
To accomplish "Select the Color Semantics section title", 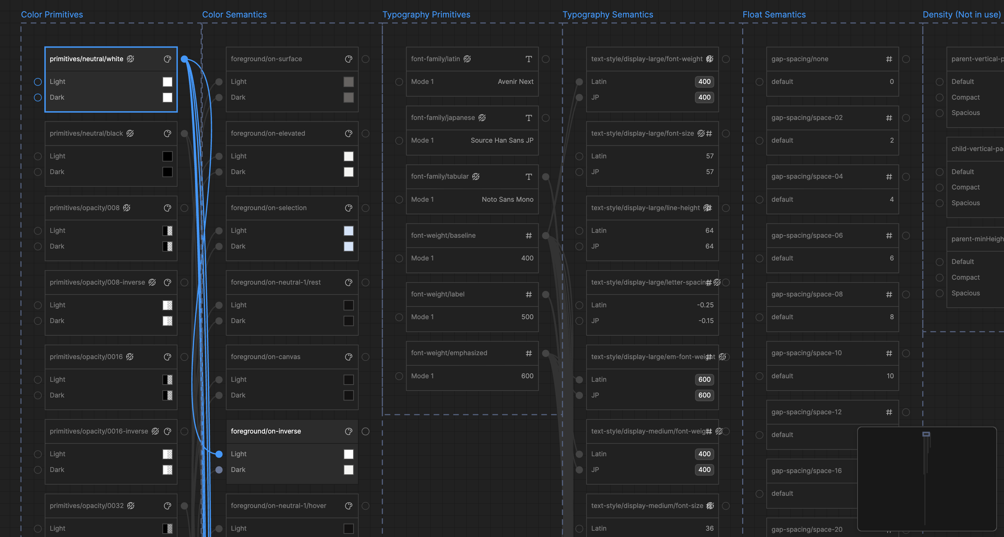I will (234, 14).
